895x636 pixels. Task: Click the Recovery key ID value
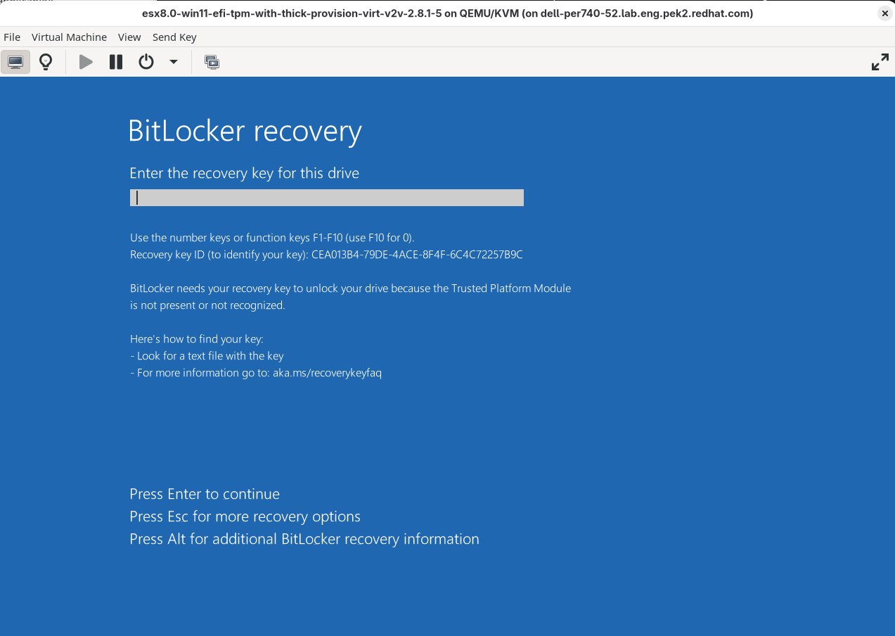417,255
